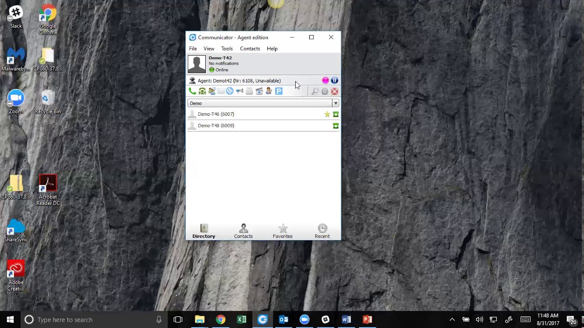This screenshot has width=584, height=328.
Task: Click the envelope email toolbar icon
Action: point(221,92)
